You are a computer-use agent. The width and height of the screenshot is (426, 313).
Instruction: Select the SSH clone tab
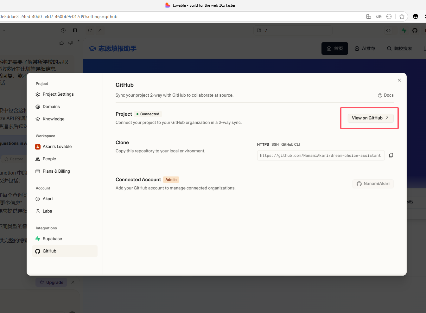tap(275, 144)
